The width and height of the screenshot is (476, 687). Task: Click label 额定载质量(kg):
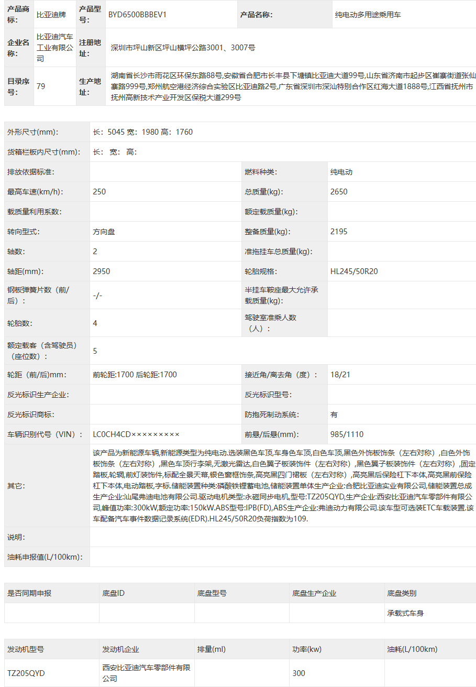tap(271, 212)
